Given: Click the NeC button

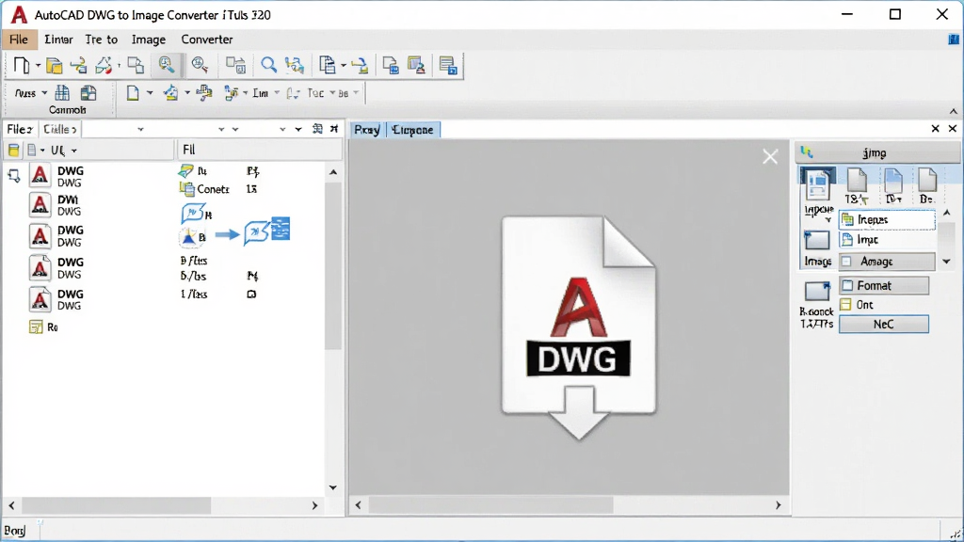Looking at the screenshot, I should [x=883, y=324].
